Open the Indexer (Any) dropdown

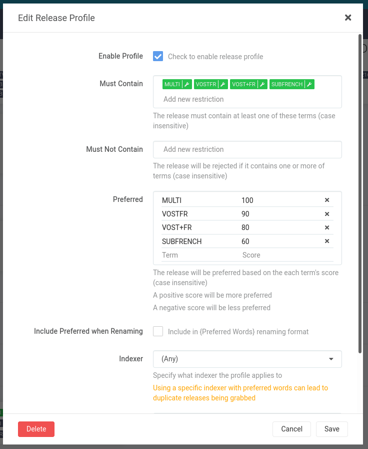247,359
